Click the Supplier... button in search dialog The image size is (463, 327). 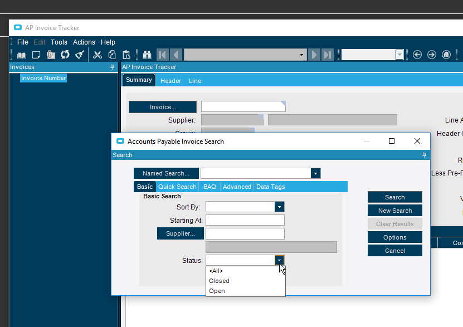point(180,233)
